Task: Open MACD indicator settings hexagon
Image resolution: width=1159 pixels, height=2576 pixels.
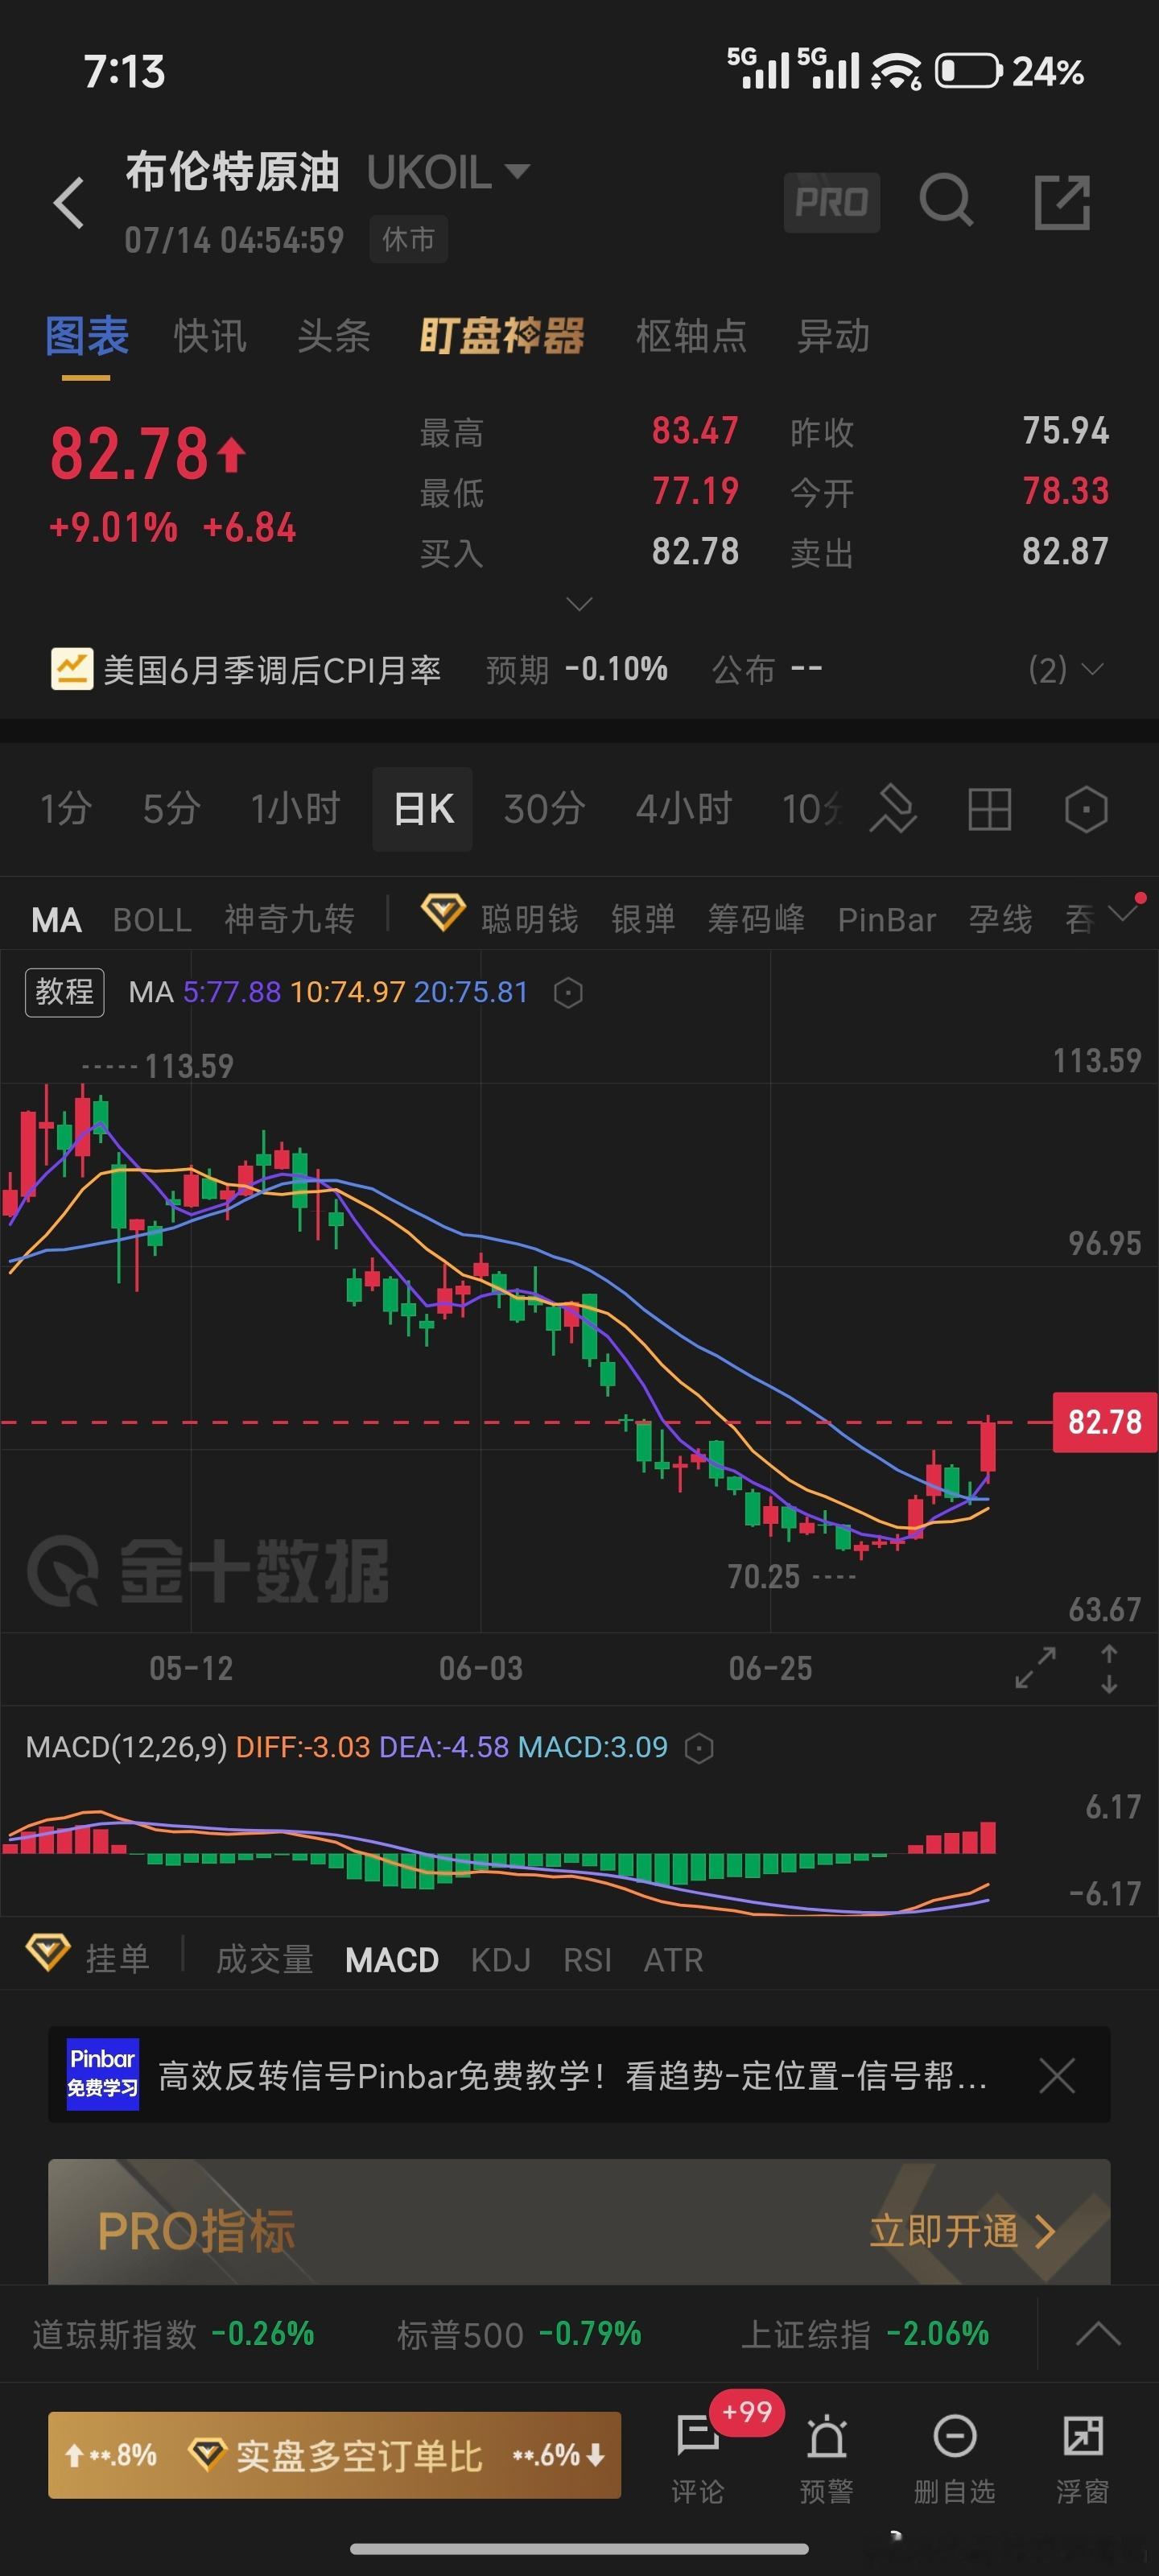Action: click(x=699, y=1747)
